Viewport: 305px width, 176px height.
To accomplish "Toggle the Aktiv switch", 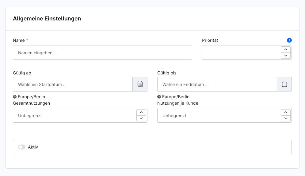I will [22, 147].
